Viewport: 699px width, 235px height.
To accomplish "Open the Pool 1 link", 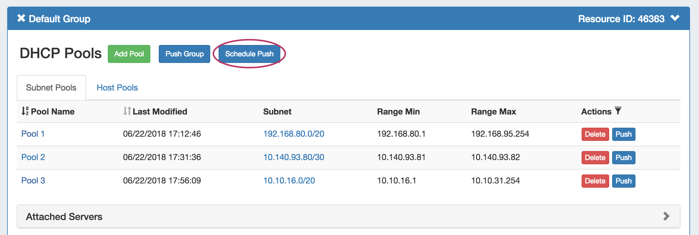I will (x=33, y=134).
